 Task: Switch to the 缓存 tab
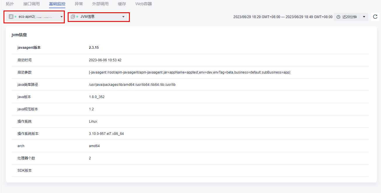coord(122,4)
